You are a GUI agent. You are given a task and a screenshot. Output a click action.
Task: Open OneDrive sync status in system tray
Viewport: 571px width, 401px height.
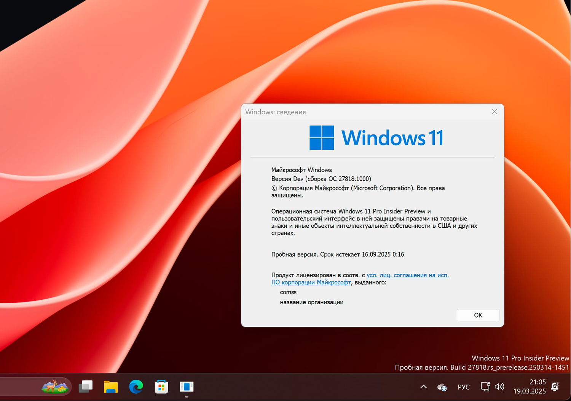(x=442, y=387)
